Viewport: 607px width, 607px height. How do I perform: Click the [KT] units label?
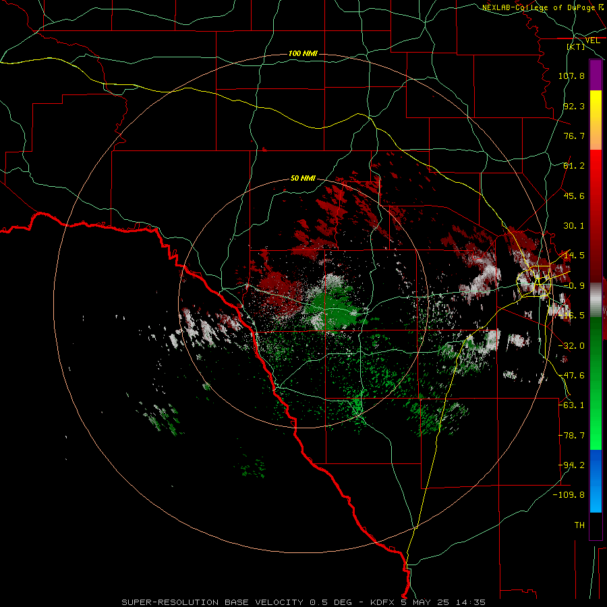tap(576, 47)
